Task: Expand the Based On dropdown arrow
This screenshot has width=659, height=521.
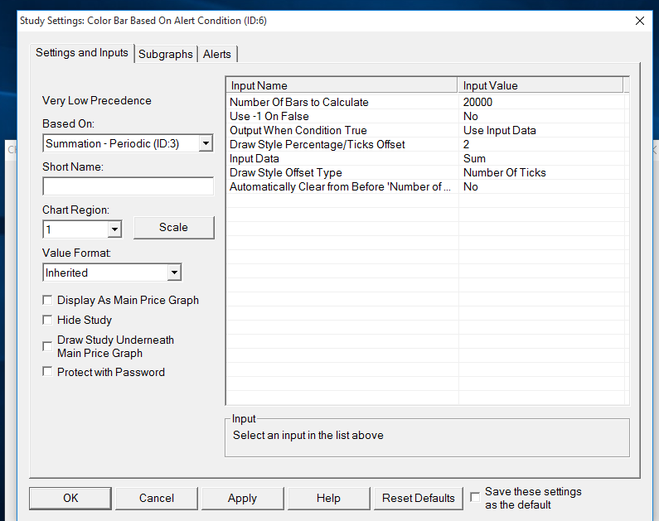Action: point(206,143)
